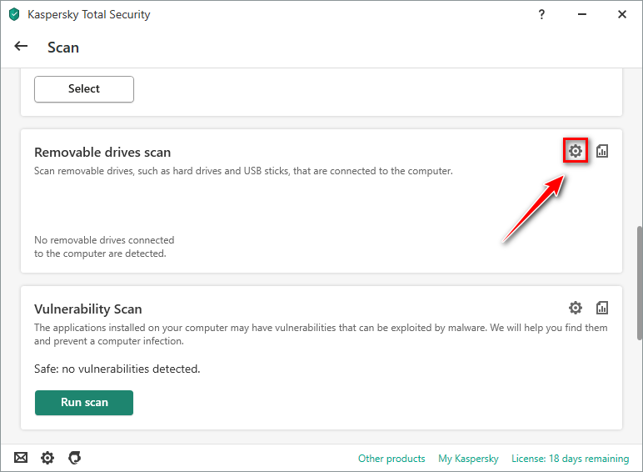
Task: Click the Kaspersky shield logo
Action: pos(14,14)
